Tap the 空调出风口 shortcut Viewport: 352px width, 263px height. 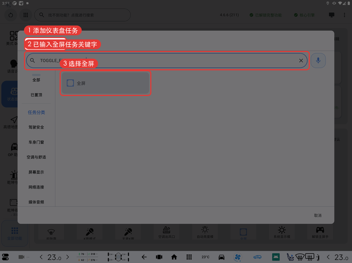pyautogui.click(x=166, y=232)
